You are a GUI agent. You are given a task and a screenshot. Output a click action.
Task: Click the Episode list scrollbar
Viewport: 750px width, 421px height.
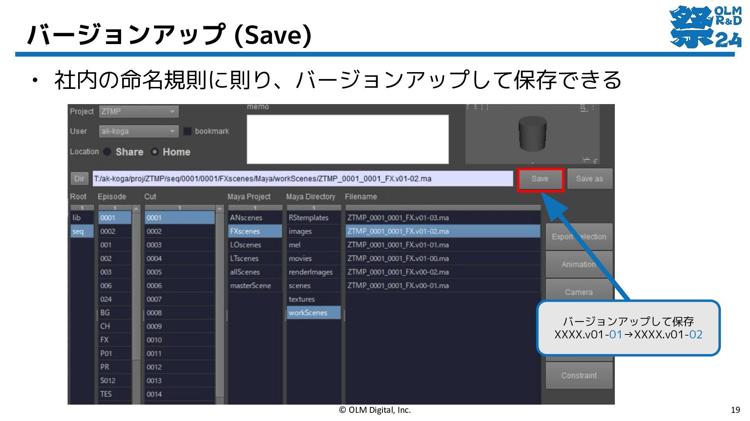pyautogui.click(x=136, y=305)
